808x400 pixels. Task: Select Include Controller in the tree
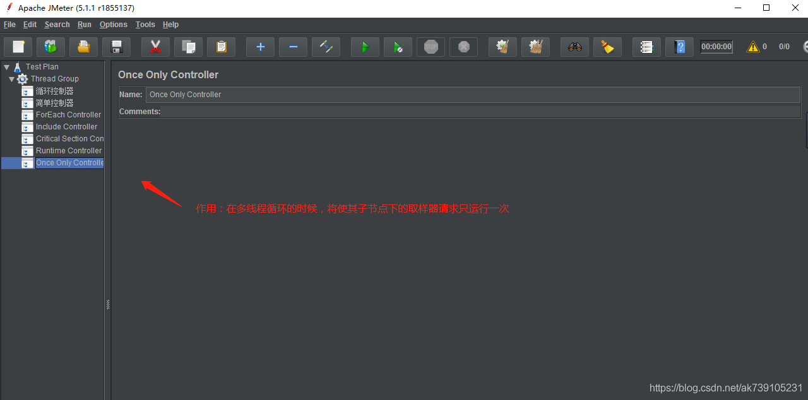click(x=66, y=127)
